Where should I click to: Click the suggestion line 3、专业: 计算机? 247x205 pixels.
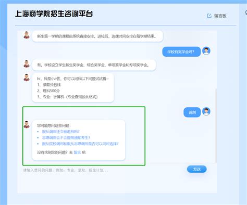pyautogui.click(x=67, y=97)
